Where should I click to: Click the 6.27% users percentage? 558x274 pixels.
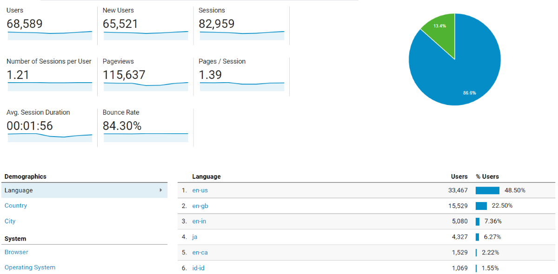click(x=492, y=237)
